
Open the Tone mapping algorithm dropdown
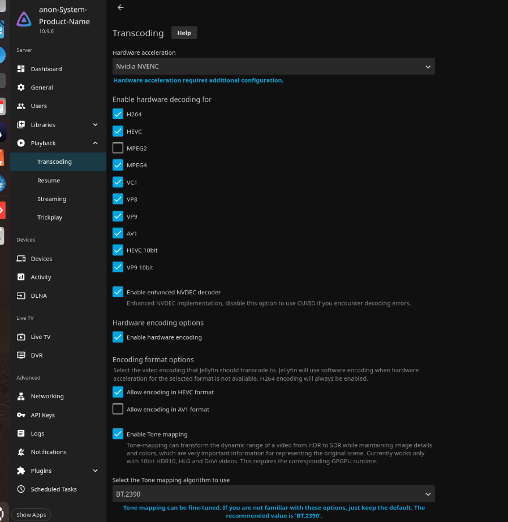pyautogui.click(x=273, y=494)
